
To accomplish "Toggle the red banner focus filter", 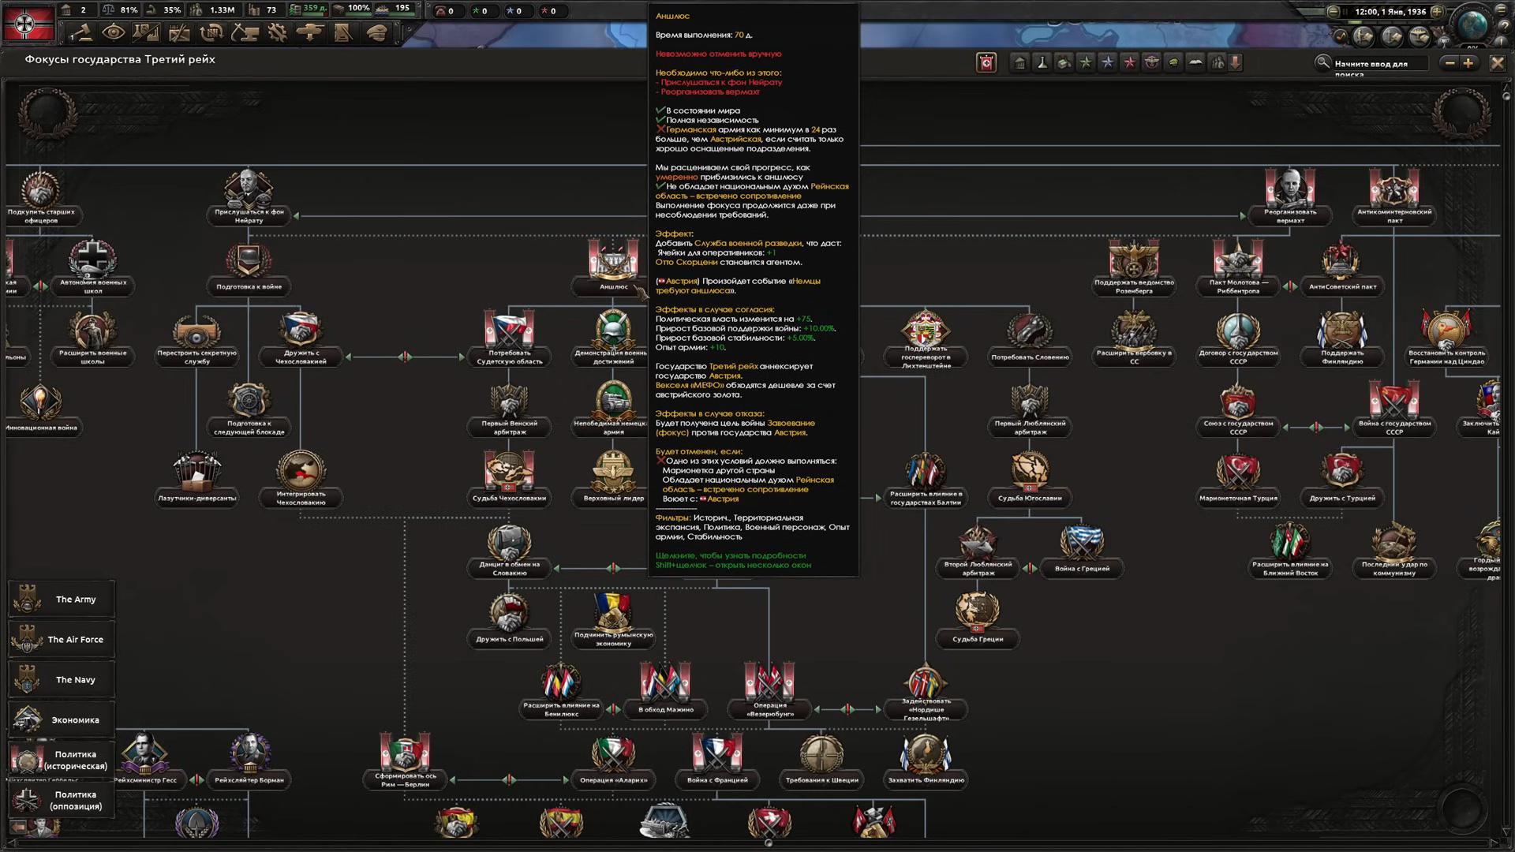I will tap(986, 63).
